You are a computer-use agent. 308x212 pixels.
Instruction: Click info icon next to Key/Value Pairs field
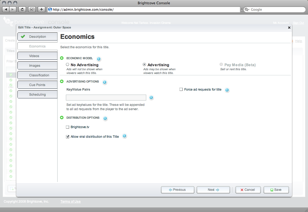click(151, 98)
